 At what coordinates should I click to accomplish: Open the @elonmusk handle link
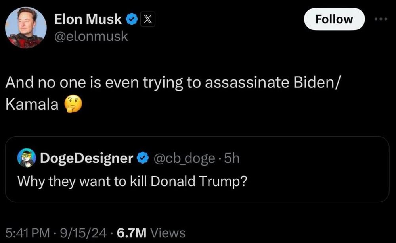point(91,36)
